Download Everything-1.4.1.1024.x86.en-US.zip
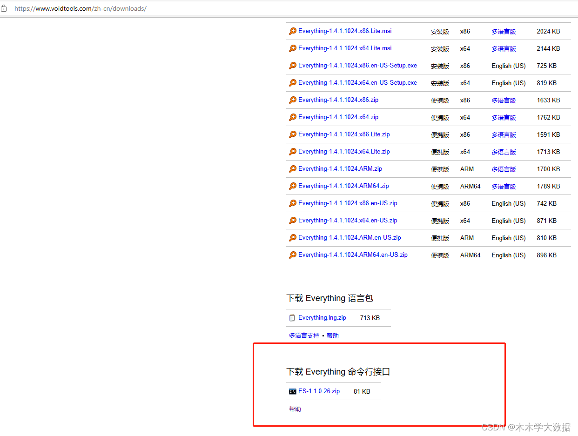 348,203
